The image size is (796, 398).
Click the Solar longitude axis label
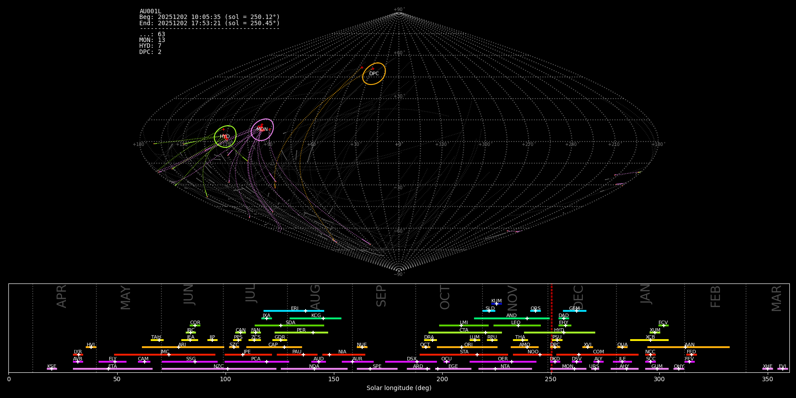[x=398, y=388]
